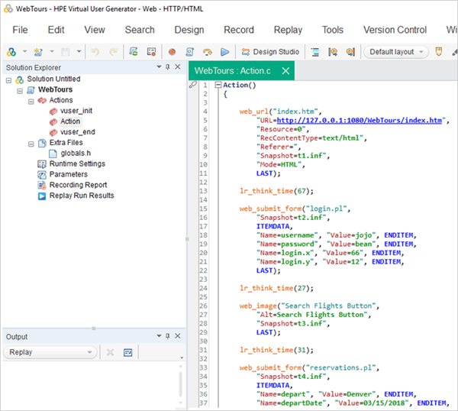Close the Output panel
This screenshot has height=411, width=458.
pyautogui.click(x=178, y=336)
